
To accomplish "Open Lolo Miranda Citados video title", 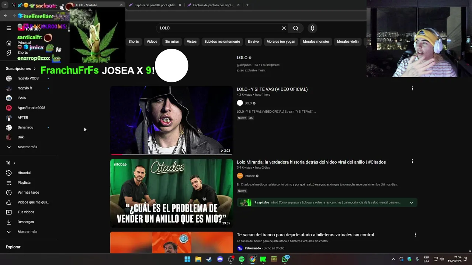I will tap(311, 162).
